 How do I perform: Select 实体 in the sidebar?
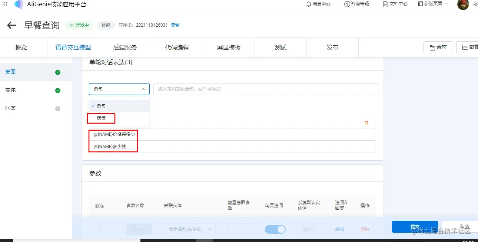click(36, 90)
